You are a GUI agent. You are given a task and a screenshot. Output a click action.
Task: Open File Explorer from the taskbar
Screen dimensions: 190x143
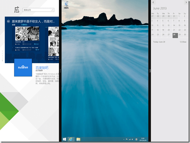pos(78,139)
